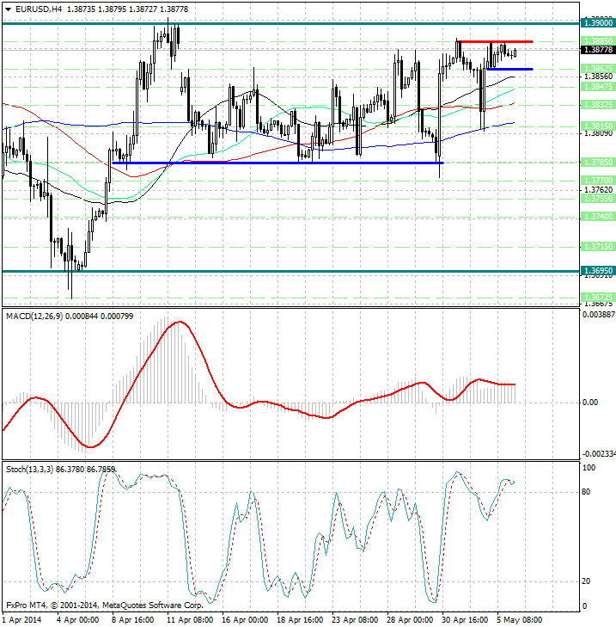616x627 pixels.
Task: Click the '30 Apr 16:00' date label
Action: tap(466, 619)
